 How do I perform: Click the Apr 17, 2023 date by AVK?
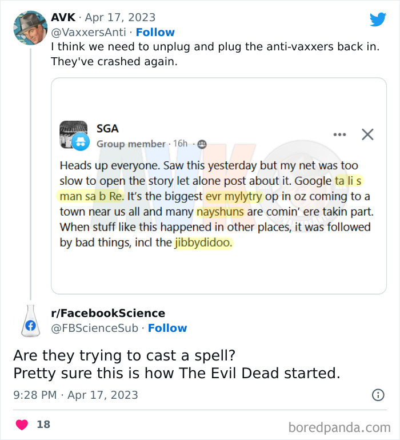coord(120,17)
